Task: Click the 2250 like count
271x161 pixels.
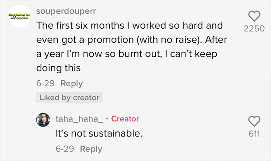Action: tap(254, 29)
